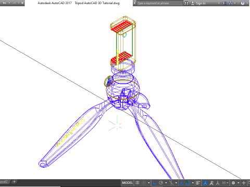Viewport: 250px width, 187px height.
Task: Click the Stay Connected triangle icon
Action: click(231, 3)
